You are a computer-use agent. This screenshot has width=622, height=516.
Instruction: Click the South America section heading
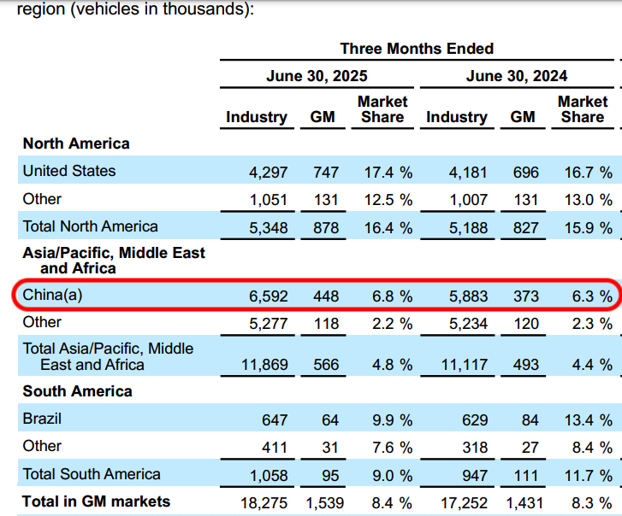(77, 391)
